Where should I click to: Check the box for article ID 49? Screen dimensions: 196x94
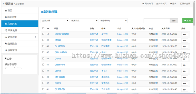click(x=43, y=40)
